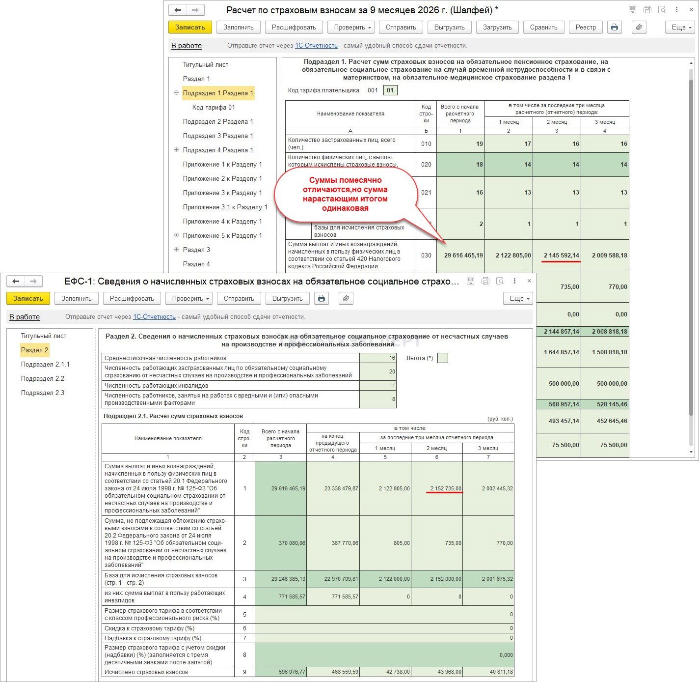Open 1С-Отчетность link in the ЕФС-1 window
699x682 pixels.
pos(154,317)
